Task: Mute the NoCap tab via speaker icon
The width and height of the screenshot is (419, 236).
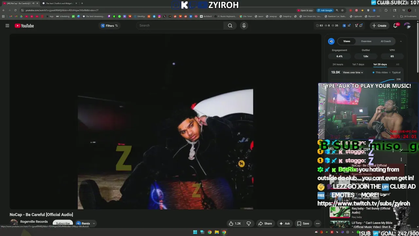Action: (33, 3)
